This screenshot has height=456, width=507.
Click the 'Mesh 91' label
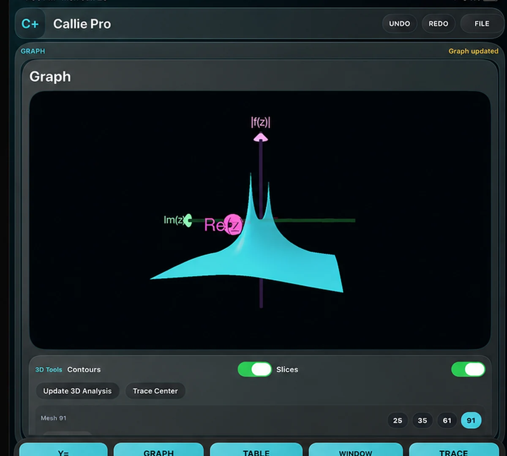[53, 418]
